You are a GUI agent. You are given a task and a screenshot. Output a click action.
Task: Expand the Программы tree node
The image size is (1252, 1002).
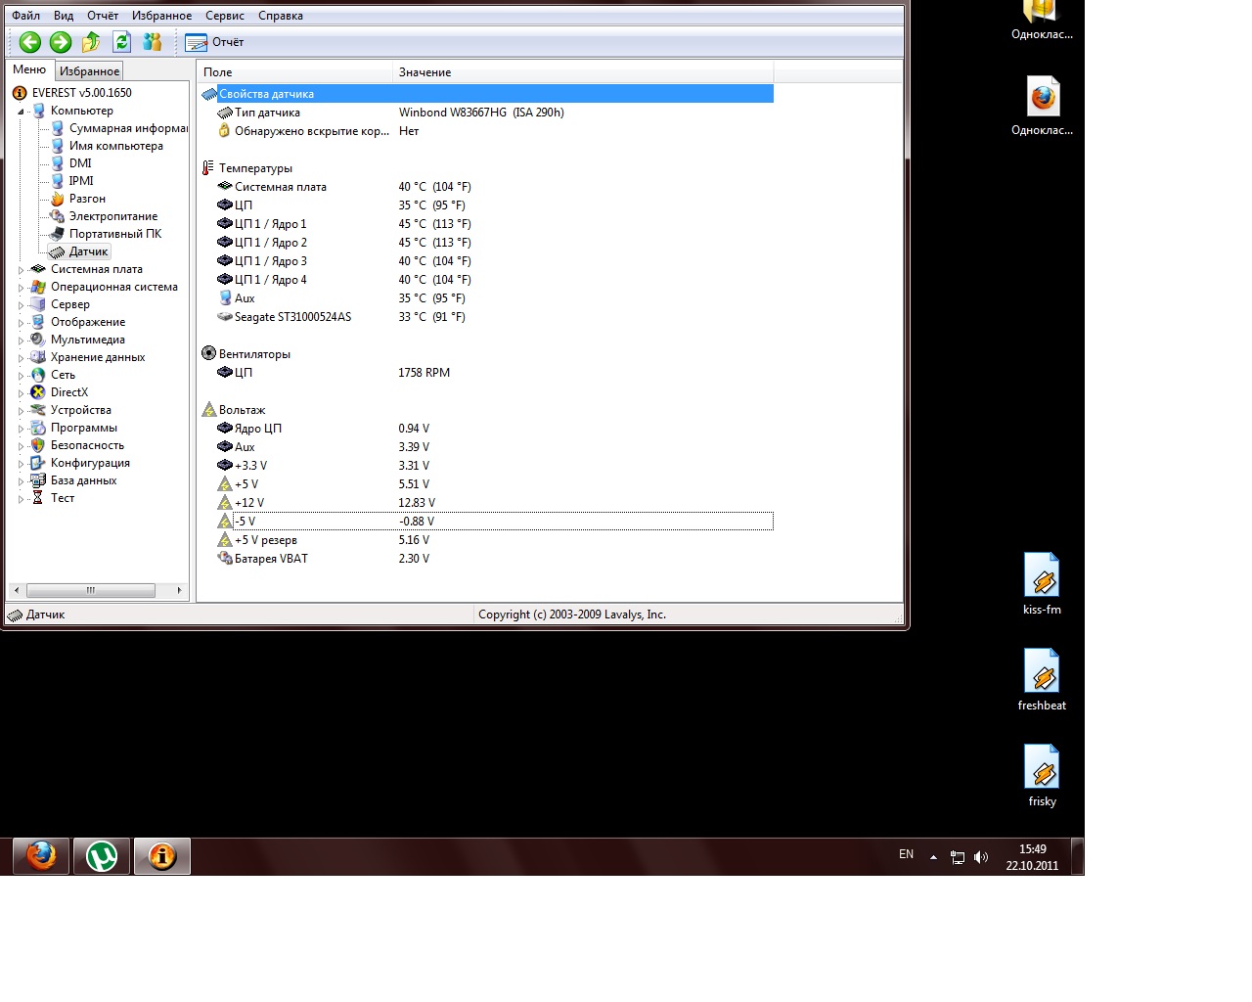[21, 429]
